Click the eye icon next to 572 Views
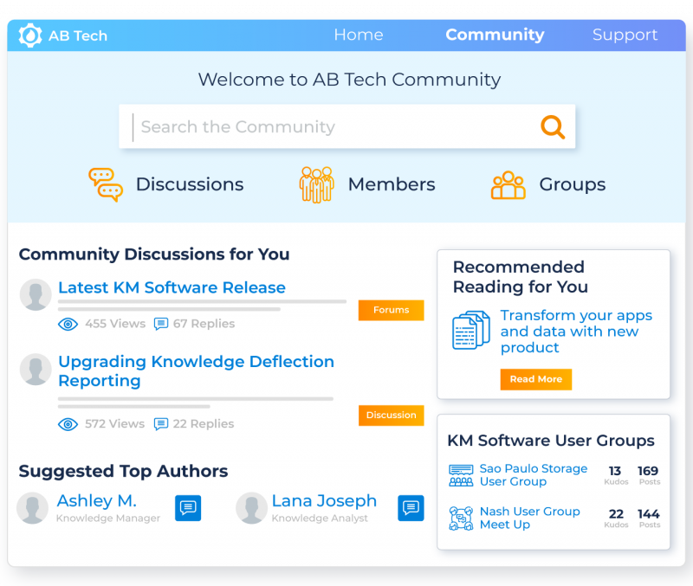The width and height of the screenshot is (693, 586). [68, 424]
